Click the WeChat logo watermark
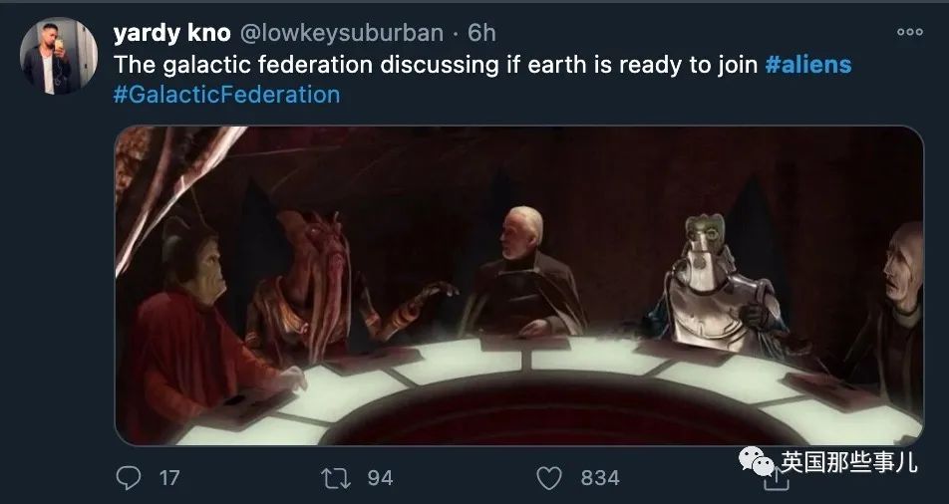The height and width of the screenshot is (504, 949). click(756, 461)
